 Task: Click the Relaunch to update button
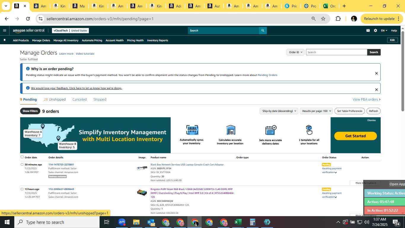coord(382,19)
